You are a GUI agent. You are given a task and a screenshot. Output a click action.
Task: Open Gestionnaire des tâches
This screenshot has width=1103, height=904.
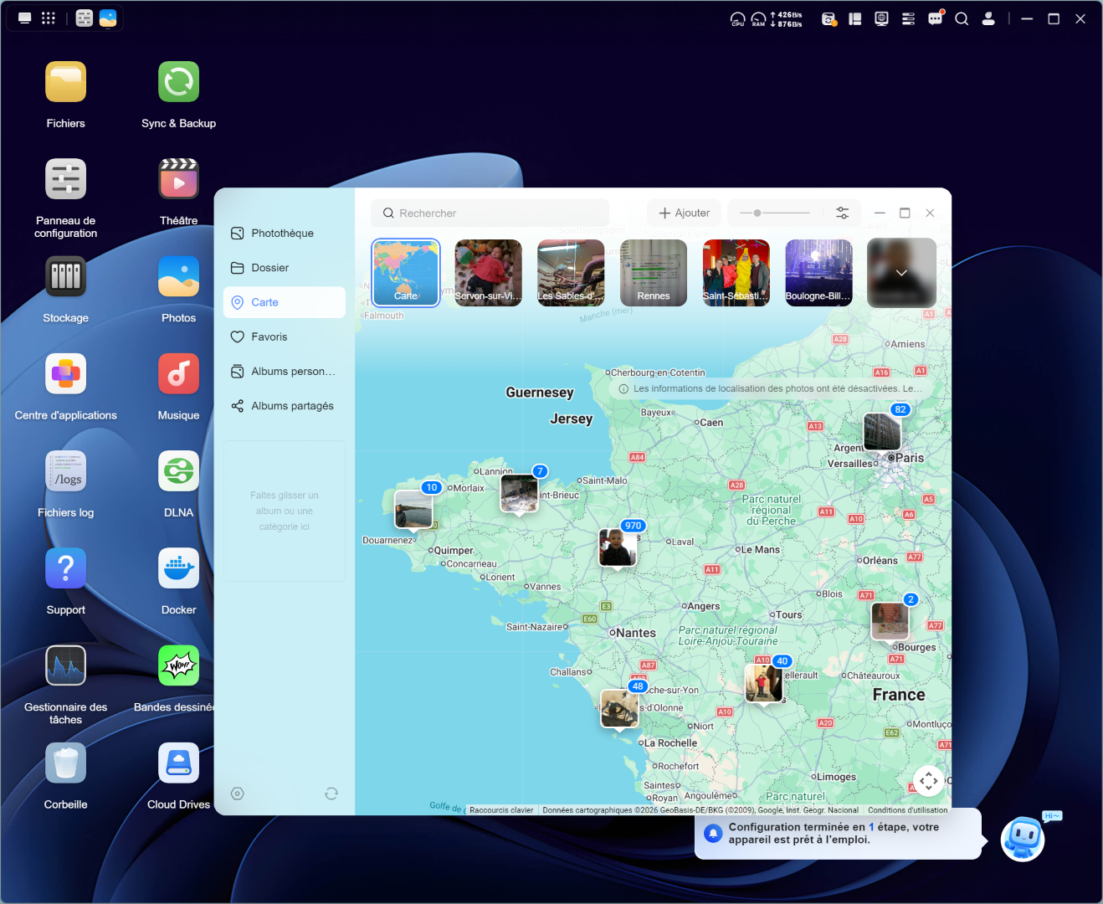(65, 666)
